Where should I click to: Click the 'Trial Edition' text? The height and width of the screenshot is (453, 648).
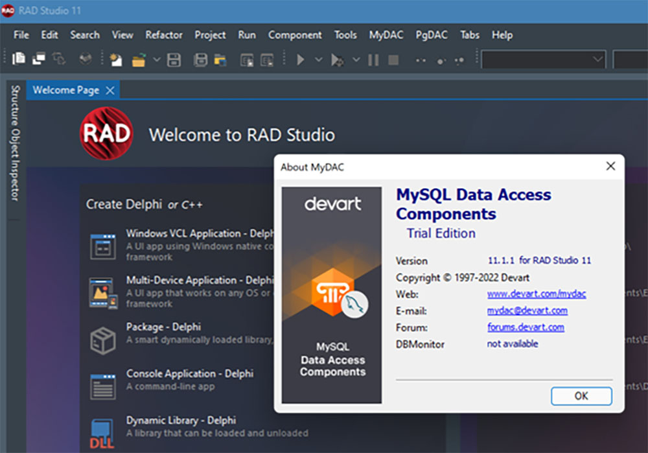click(x=441, y=233)
